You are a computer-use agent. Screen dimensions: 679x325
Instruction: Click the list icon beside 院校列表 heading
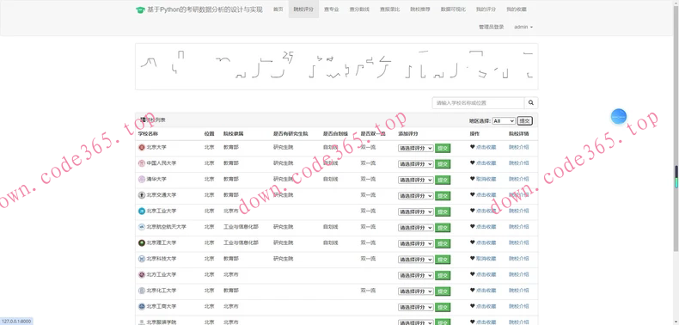coord(143,120)
